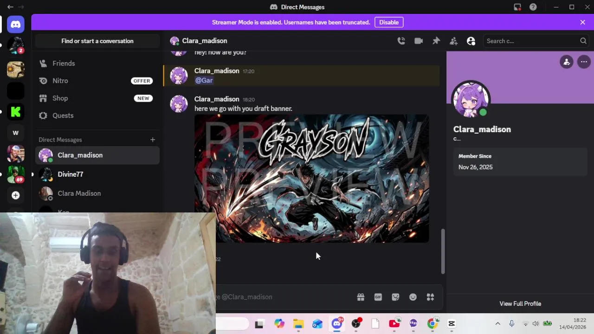Open the server labeled W
Viewport: 594px width, 334px height.
(16, 133)
